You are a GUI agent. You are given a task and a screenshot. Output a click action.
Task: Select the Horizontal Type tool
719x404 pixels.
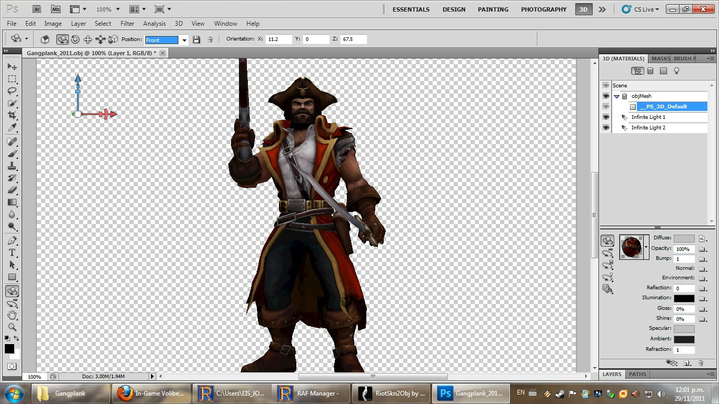pos(12,253)
